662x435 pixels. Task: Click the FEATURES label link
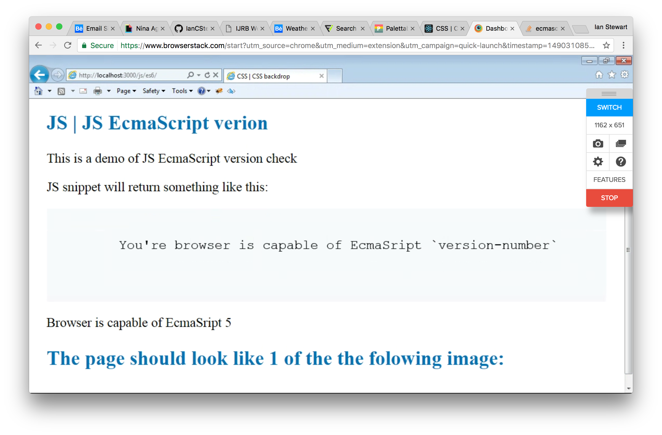pyautogui.click(x=609, y=180)
